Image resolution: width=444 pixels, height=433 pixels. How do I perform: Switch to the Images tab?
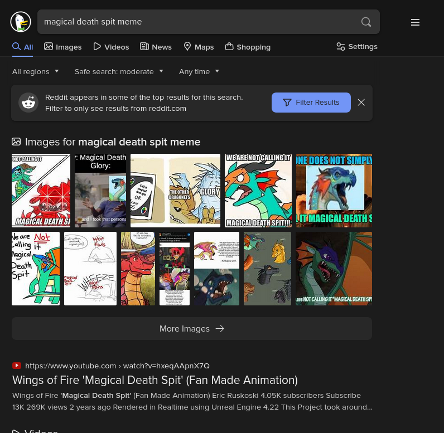(62, 47)
